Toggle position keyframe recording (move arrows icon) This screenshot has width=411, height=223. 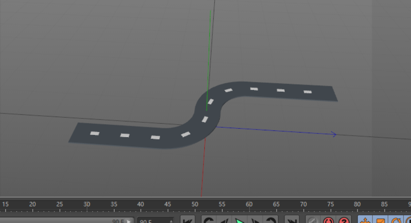point(365,220)
